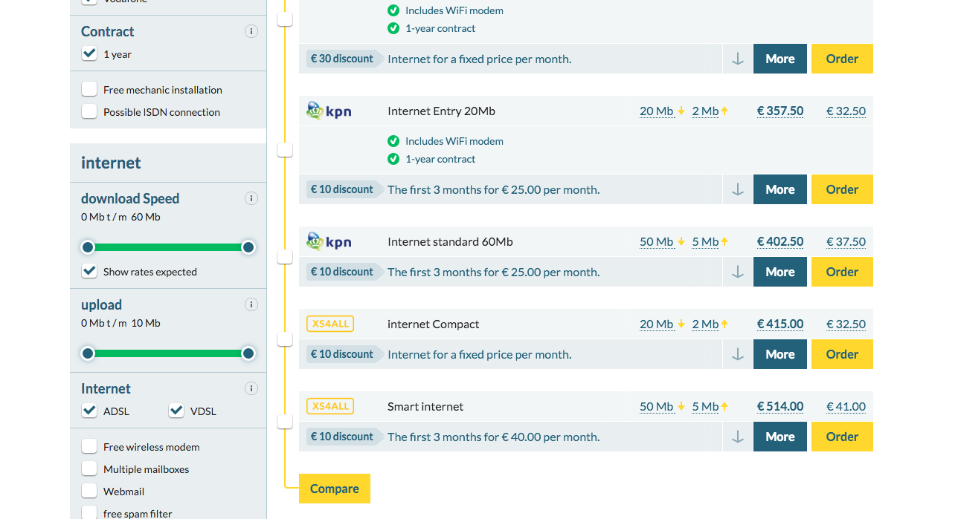The image size is (958, 519).
Task: Open the download Speed info icon
Action: click(251, 198)
